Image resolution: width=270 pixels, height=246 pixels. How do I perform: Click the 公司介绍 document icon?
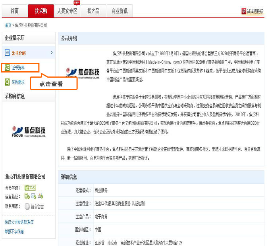7,53
